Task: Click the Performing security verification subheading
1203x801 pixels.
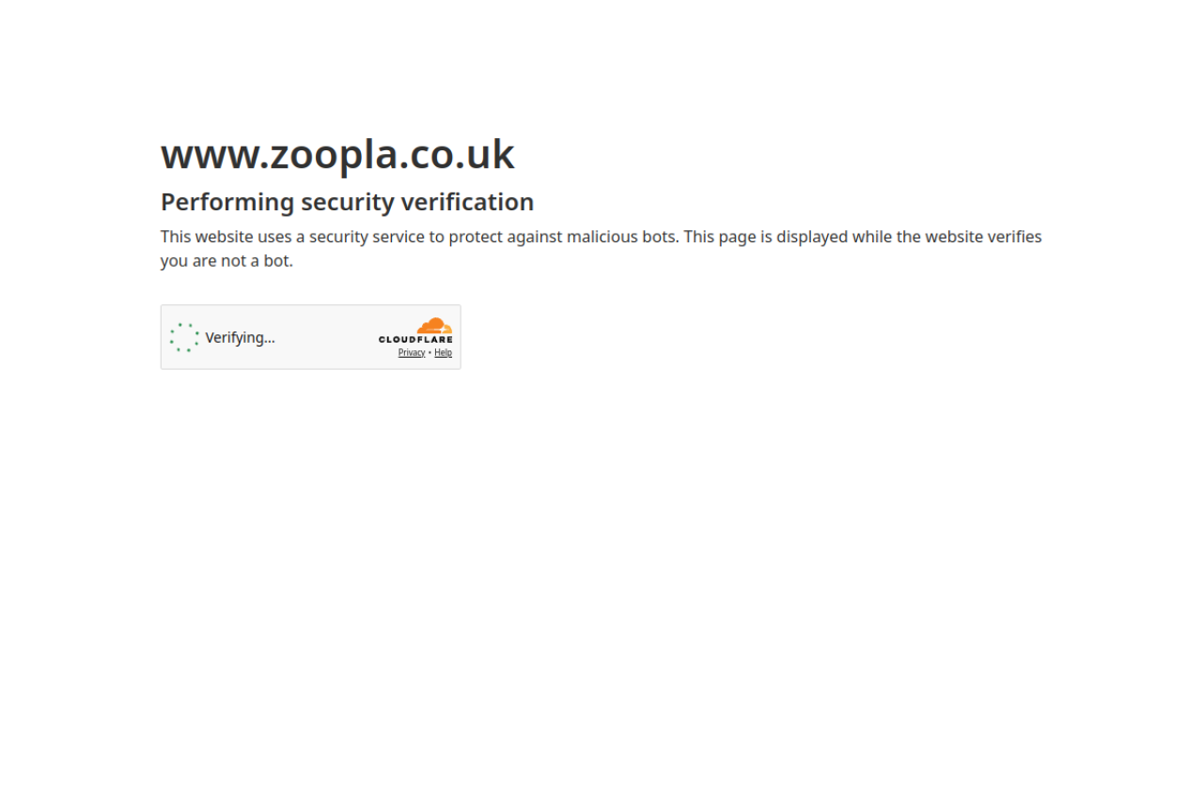Action: coord(347,202)
